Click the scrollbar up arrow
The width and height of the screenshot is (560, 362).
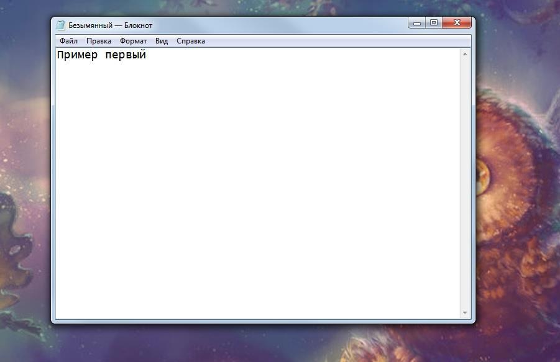(x=465, y=55)
